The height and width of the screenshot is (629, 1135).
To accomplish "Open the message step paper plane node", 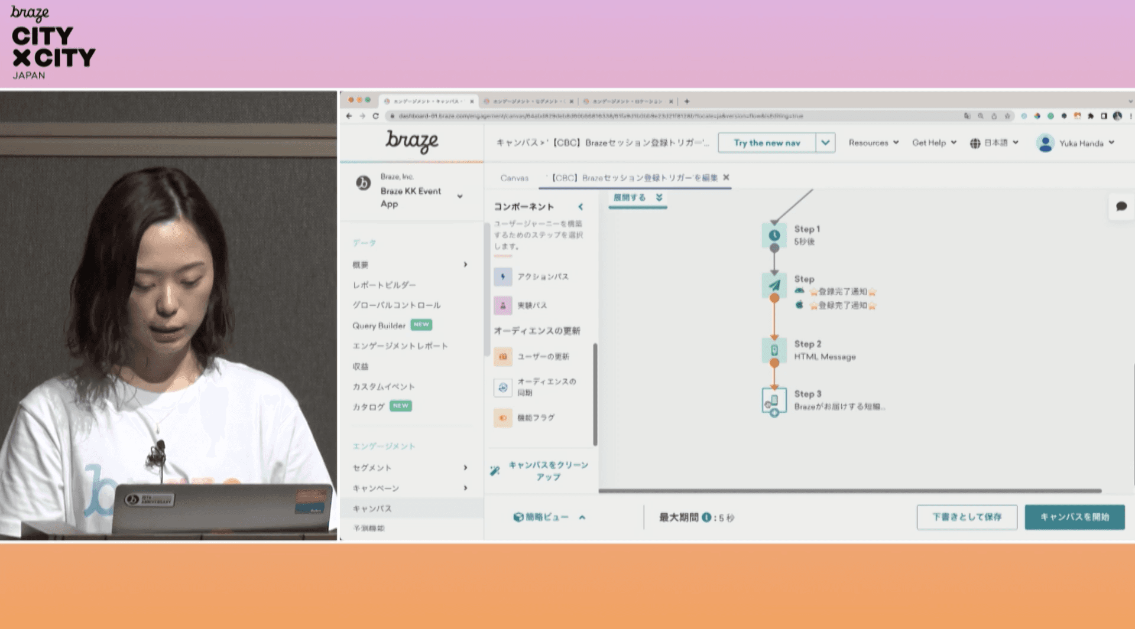I will click(774, 285).
